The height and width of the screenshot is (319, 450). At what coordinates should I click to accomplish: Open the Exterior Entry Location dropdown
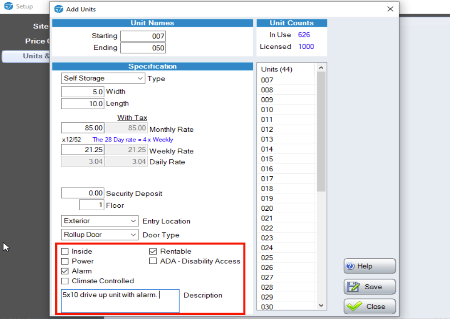100,221
